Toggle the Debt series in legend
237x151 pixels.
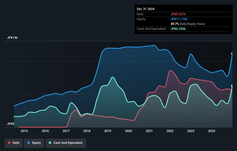[14, 143]
